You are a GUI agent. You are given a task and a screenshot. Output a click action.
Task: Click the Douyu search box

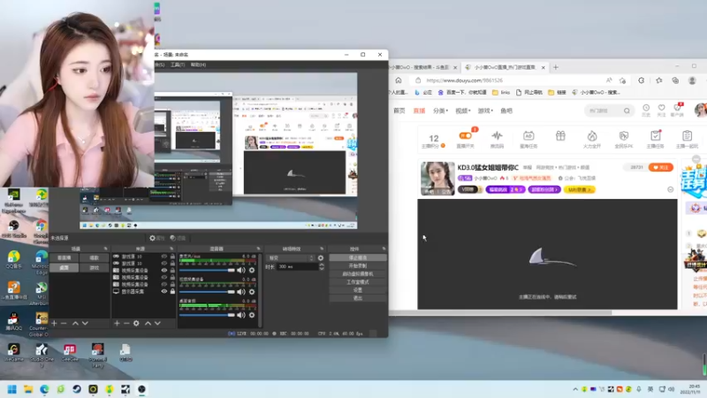(x=609, y=111)
